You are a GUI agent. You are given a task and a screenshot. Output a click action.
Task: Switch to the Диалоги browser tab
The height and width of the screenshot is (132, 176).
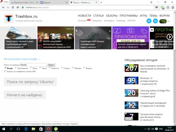pyautogui.click(x=54, y=2)
